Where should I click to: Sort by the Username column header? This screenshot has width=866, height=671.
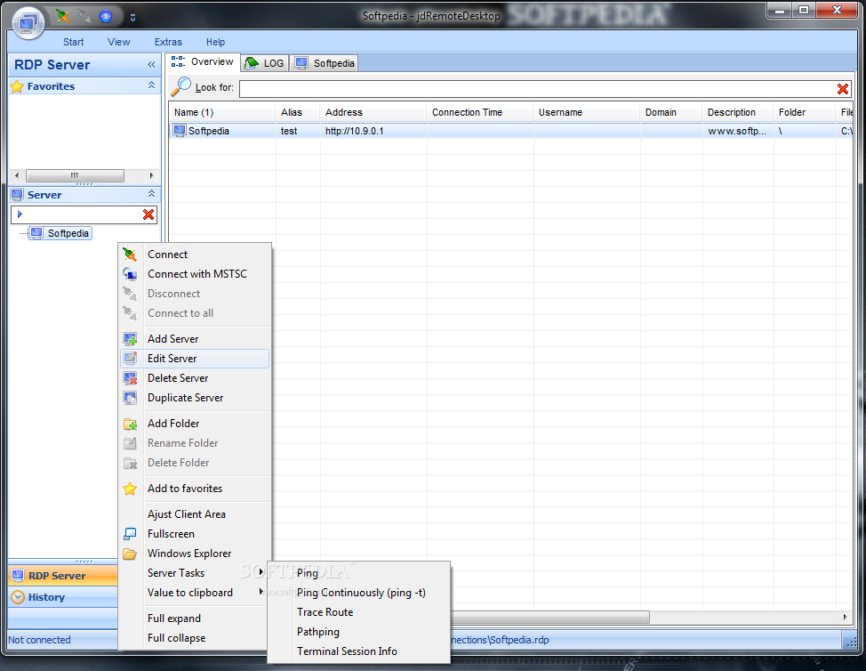point(586,112)
